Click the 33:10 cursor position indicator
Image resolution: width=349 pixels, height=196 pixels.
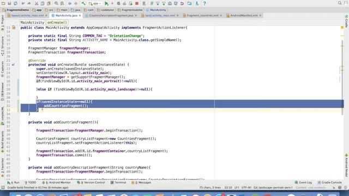228,187
